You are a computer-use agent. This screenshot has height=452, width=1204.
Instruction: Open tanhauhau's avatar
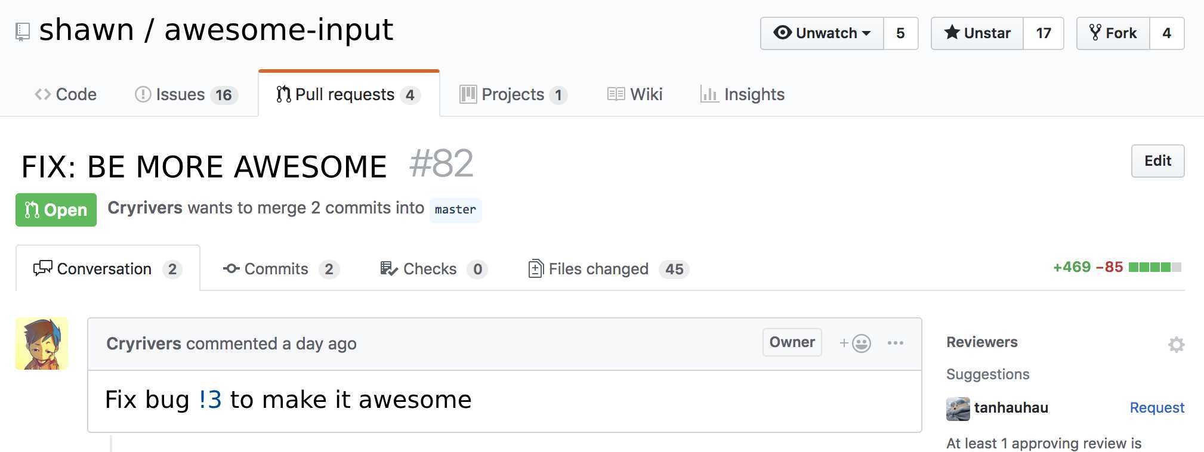point(958,408)
